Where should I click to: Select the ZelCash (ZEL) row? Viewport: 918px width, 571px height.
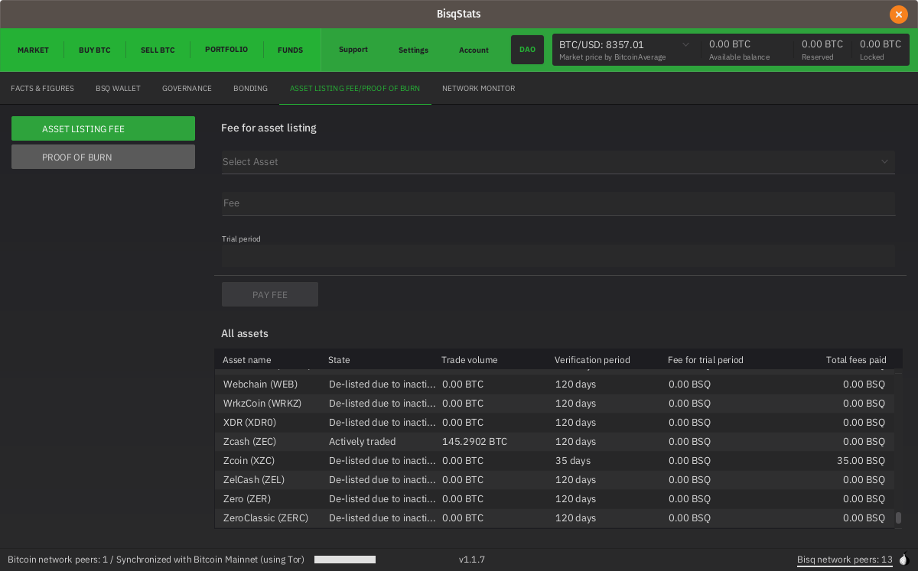555,480
